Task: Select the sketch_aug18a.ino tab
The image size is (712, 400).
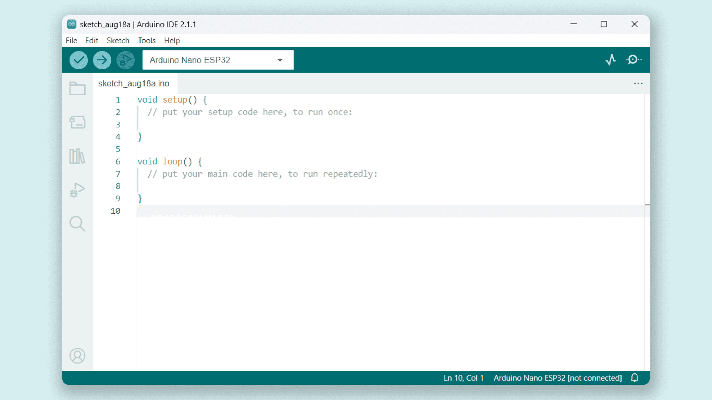Action: click(x=134, y=83)
